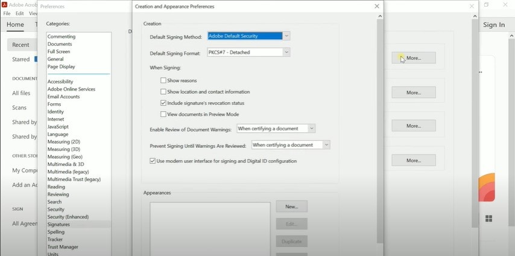
Task: Select Security in the Categories list
Action: coord(56,210)
